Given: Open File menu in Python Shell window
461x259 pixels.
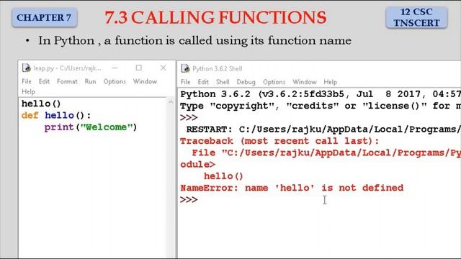Looking at the screenshot, I should coord(186,82).
